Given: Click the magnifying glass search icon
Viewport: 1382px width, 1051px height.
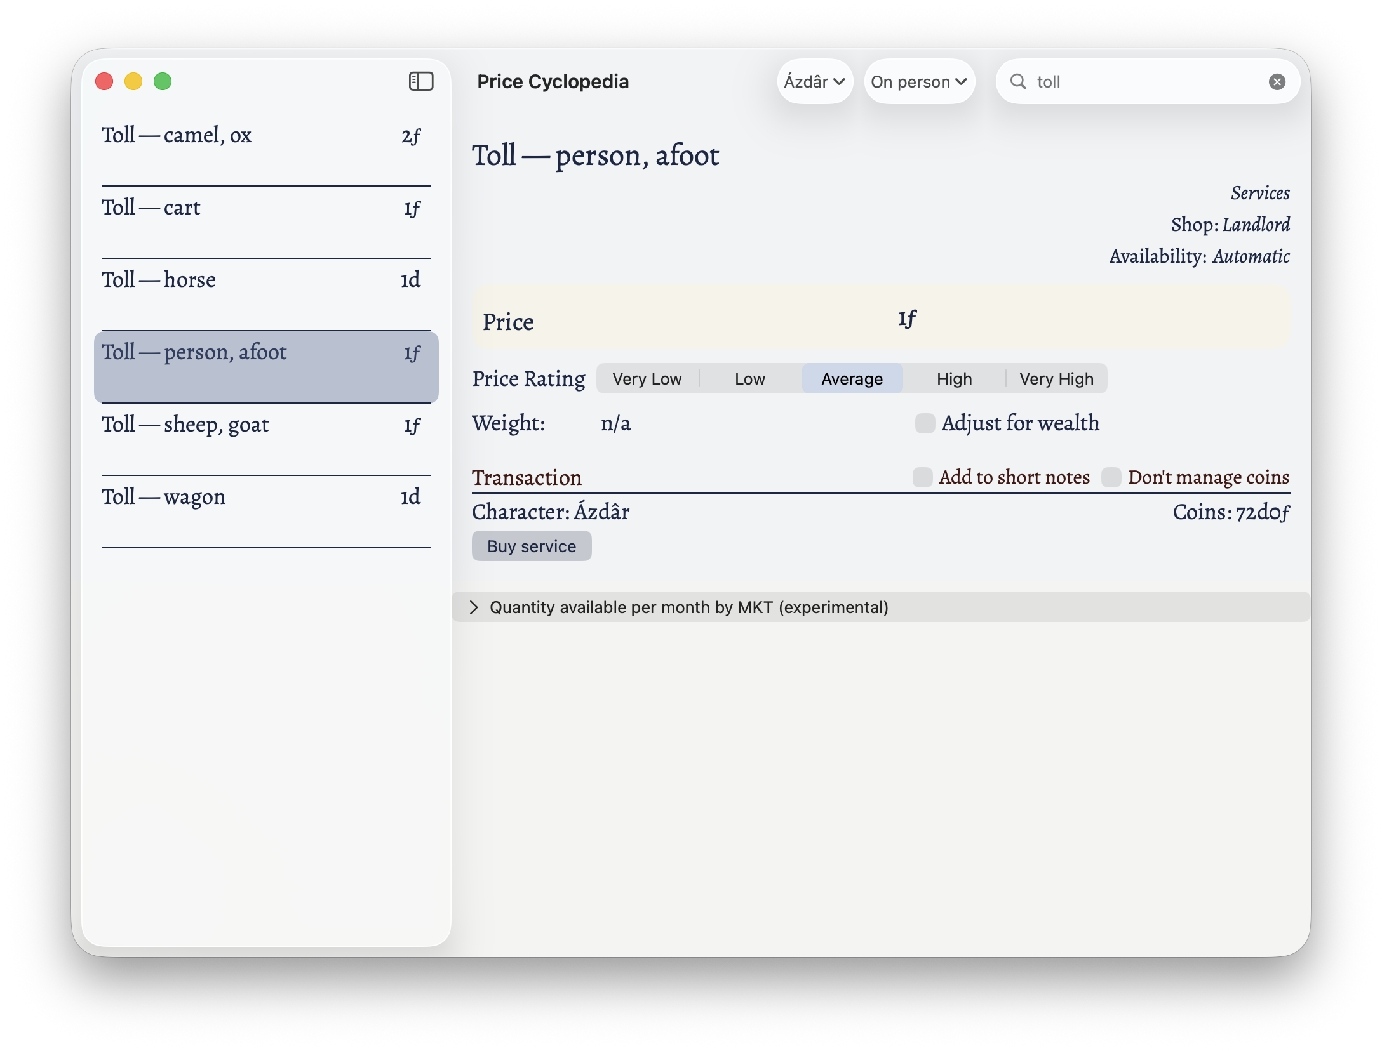Looking at the screenshot, I should click(1018, 82).
